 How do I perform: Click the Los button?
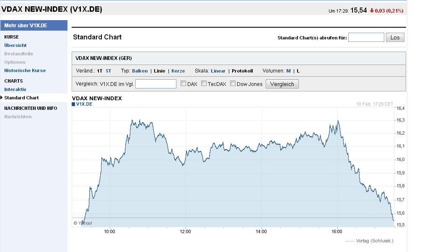pos(395,37)
